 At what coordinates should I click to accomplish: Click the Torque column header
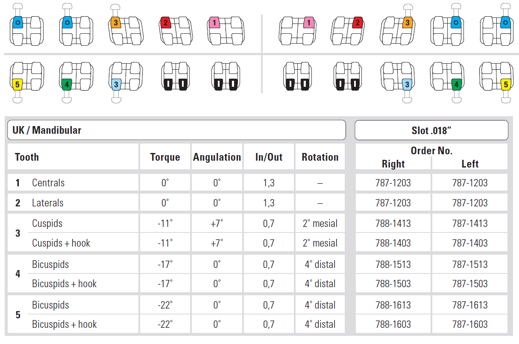click(x=165, y=157)
